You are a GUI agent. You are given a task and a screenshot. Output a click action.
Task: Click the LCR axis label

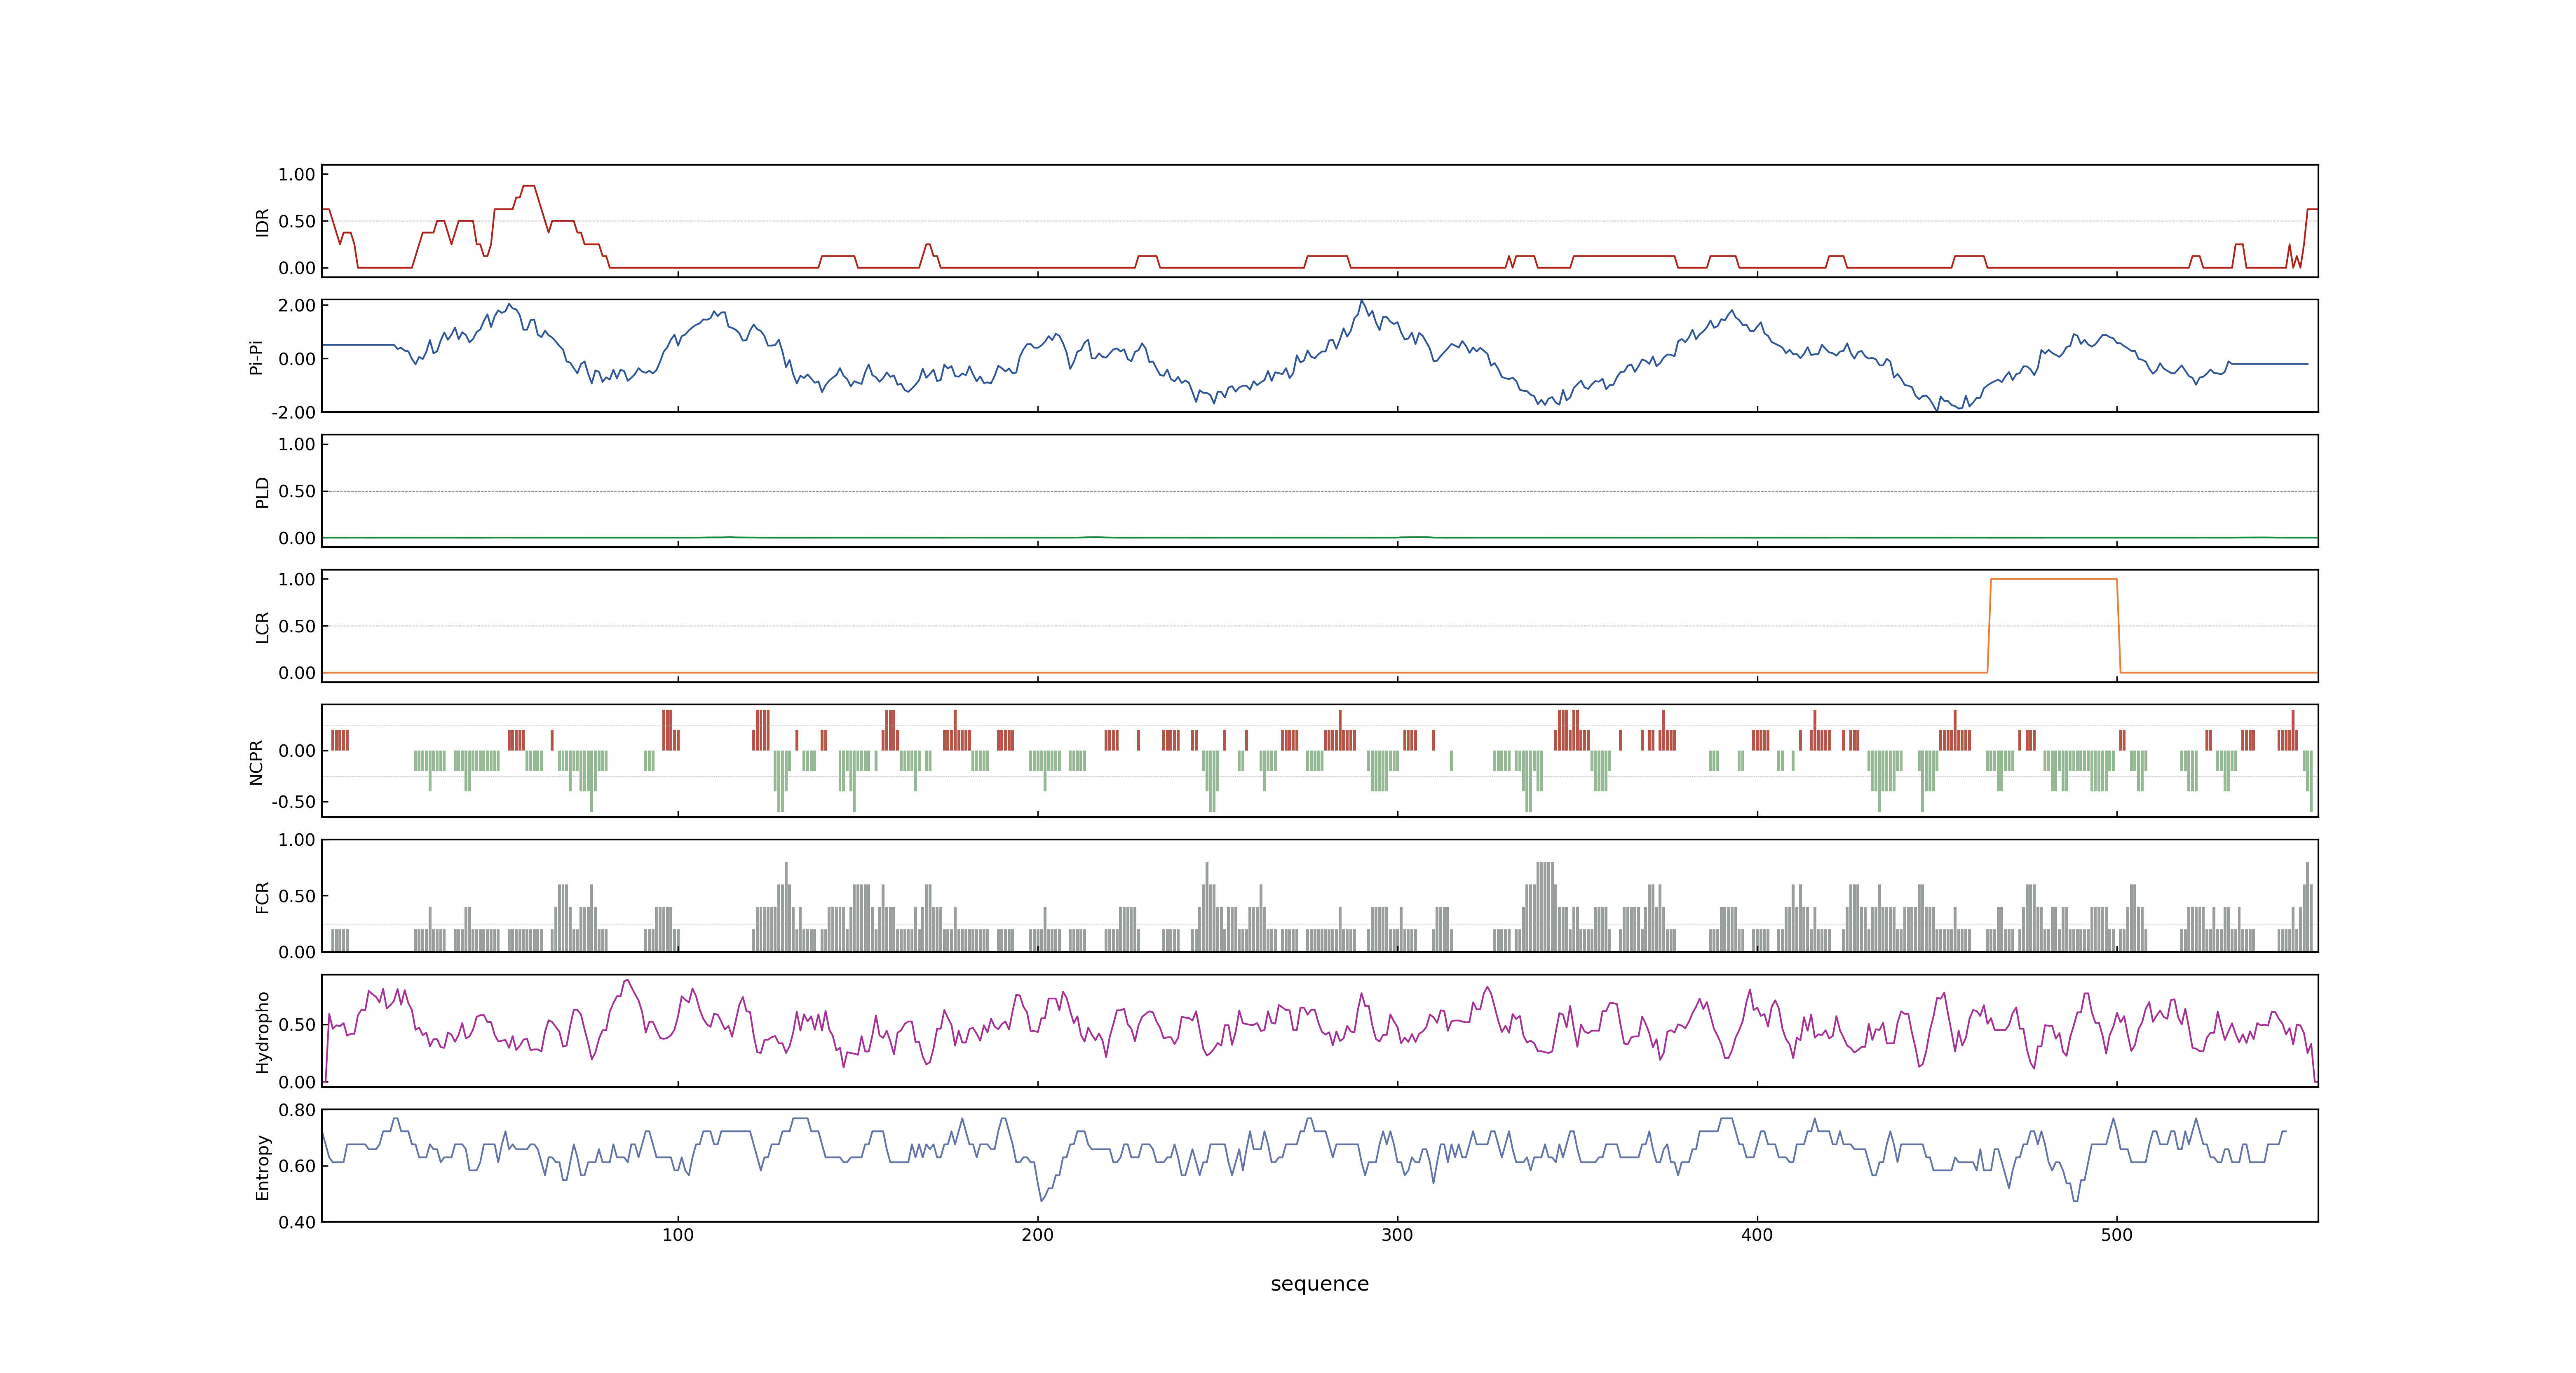coord(262,627)
